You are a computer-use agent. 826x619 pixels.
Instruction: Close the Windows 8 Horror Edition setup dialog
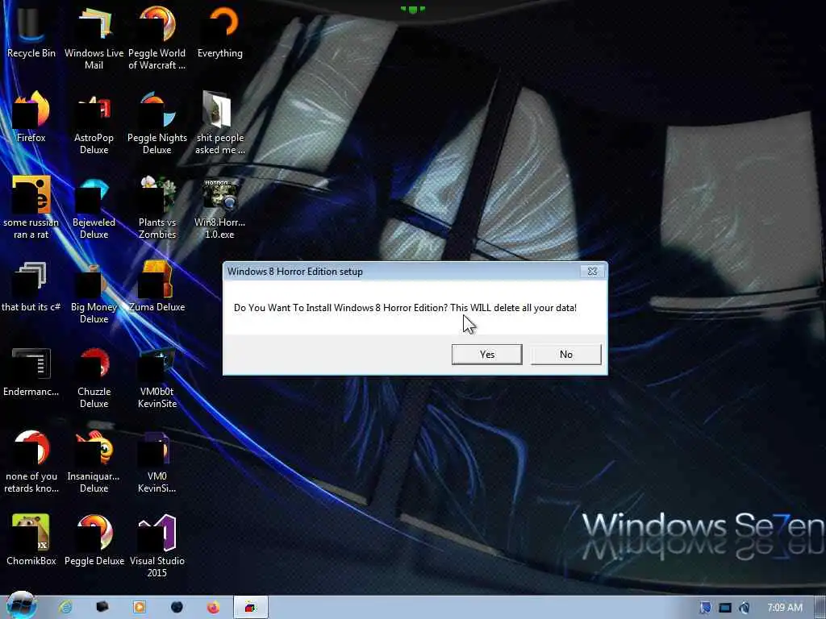(x=592, y=271)
